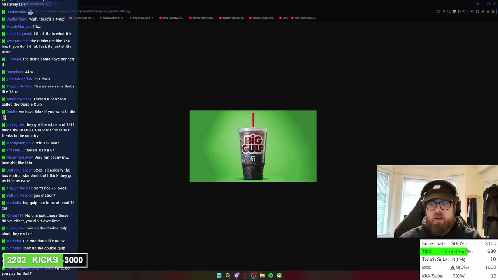Open the easy setup lines icon
This screenshot has width=498, height=280.
[493, 12]
